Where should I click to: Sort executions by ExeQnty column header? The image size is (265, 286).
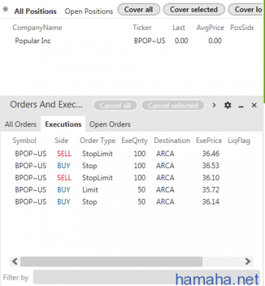135,140
